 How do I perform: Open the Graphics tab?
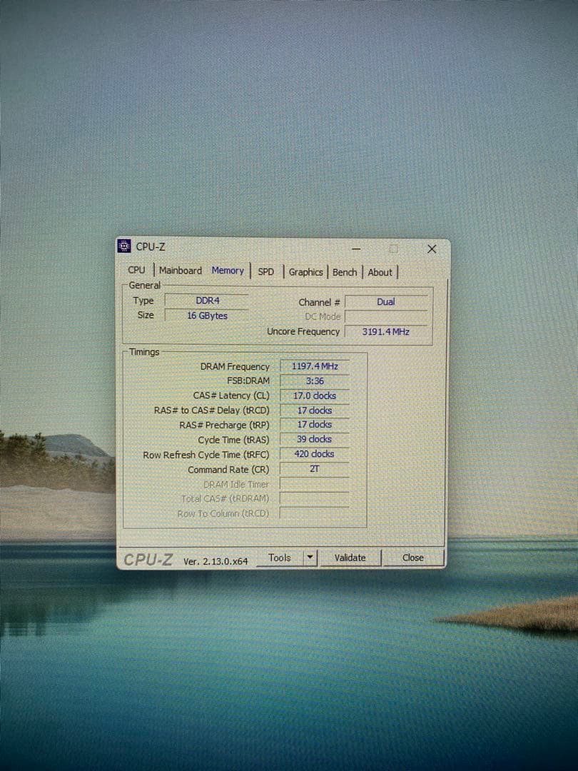(x=305, y=272)
